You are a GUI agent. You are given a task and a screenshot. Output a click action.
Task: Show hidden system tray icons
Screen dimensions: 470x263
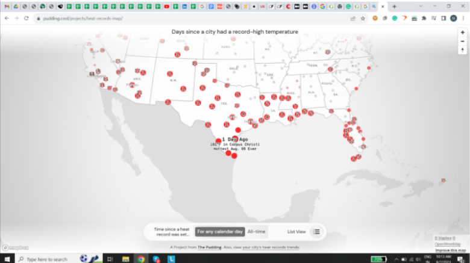click(396, 259)
